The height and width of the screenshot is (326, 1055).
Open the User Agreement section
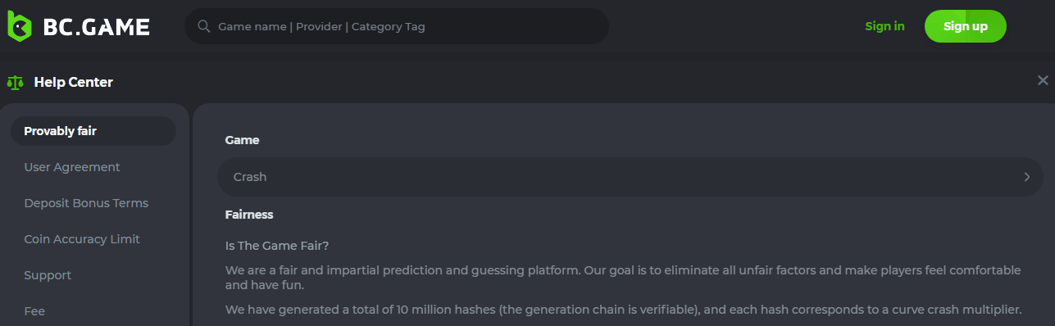tap(72, 167)
